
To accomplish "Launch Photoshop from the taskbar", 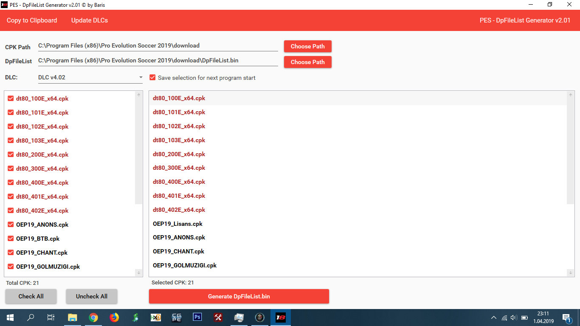I will tap(197, 317).
